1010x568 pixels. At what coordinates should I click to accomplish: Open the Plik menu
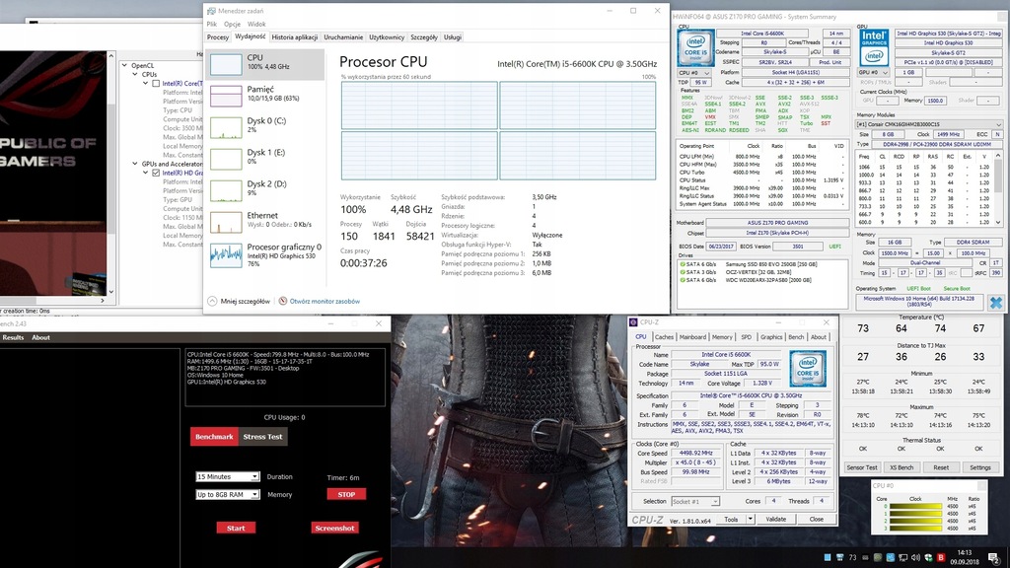point(212,24)
